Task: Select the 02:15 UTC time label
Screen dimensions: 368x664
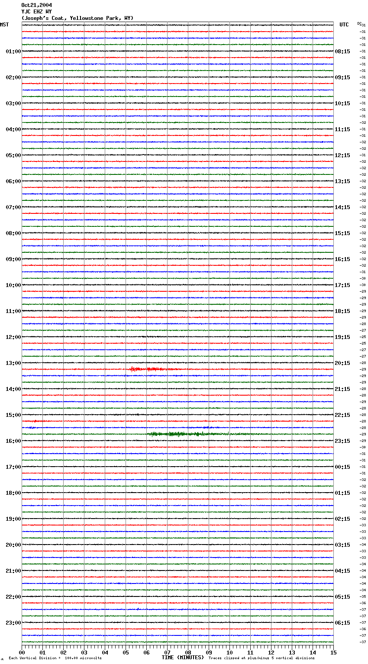Action: click(342, 519)
